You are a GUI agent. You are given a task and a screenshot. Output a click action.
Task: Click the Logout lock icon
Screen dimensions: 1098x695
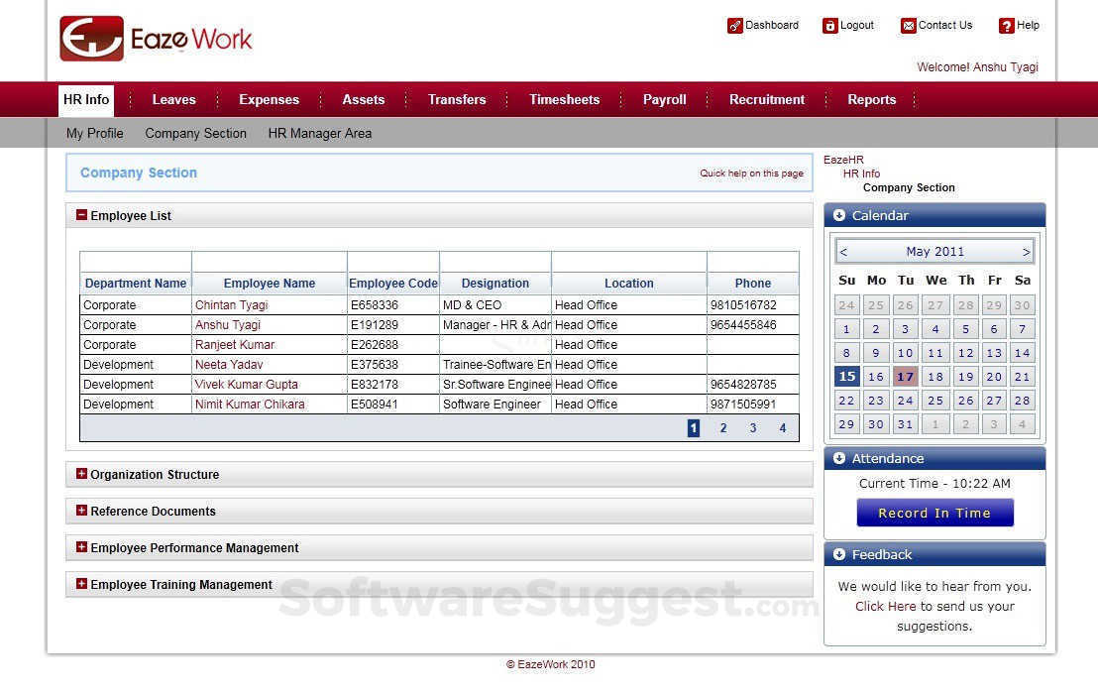point(829,26)
